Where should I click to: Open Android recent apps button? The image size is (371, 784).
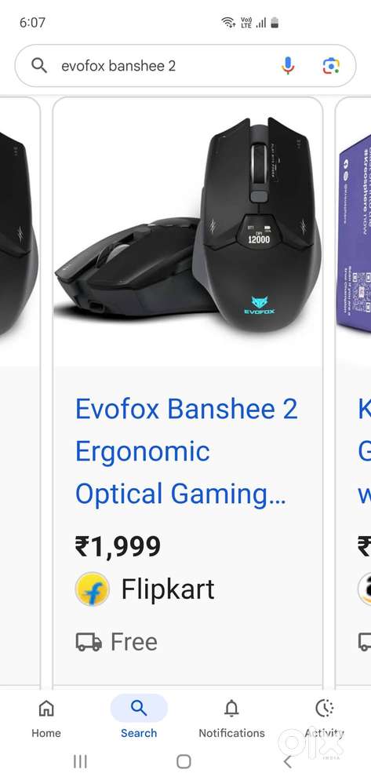[80, 761]
